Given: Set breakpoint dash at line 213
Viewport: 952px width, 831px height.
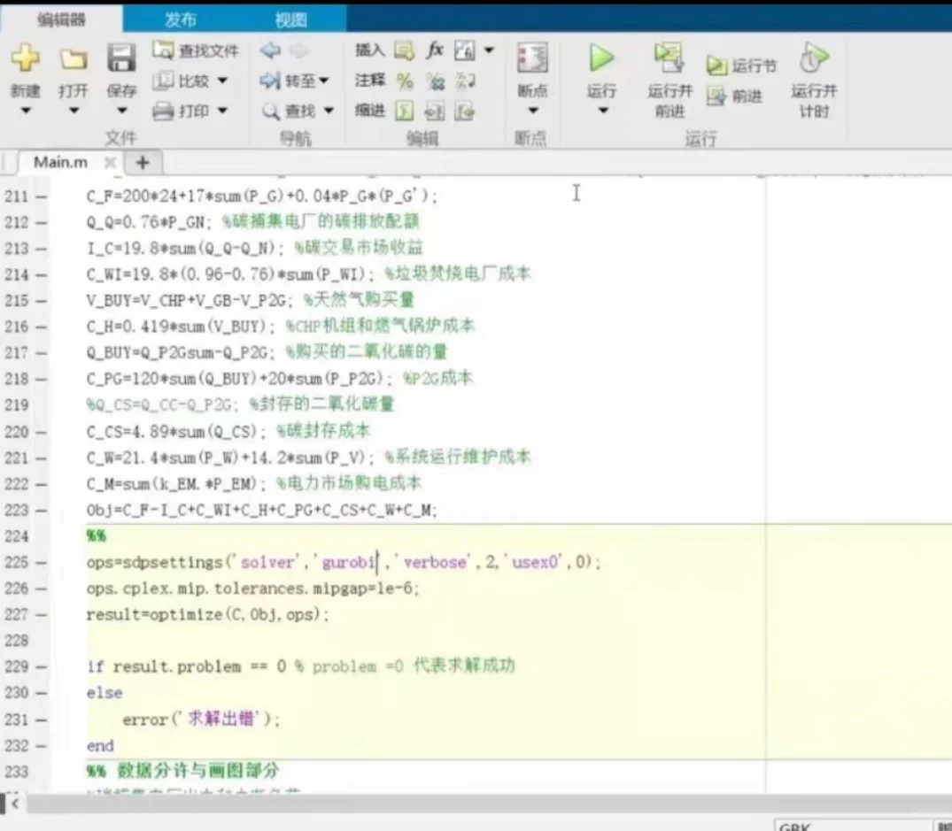Looking at the screenshot, I should click(x=41, y=249).
